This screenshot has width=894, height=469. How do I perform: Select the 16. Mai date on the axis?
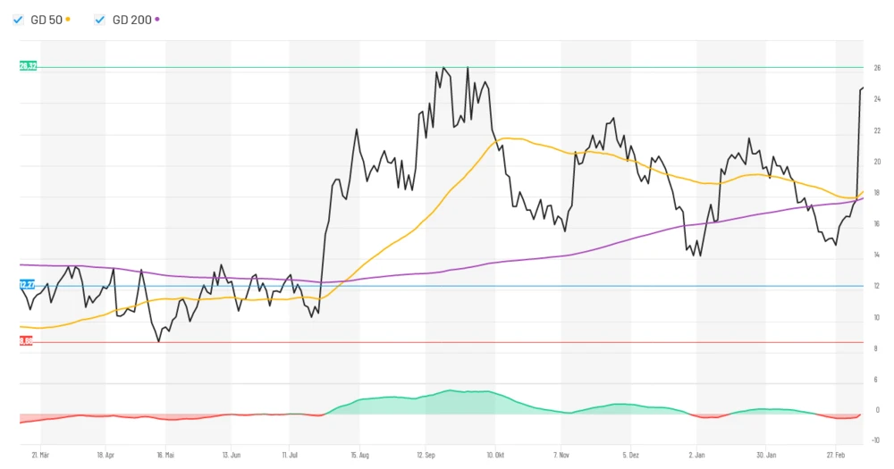pos(164,454)
